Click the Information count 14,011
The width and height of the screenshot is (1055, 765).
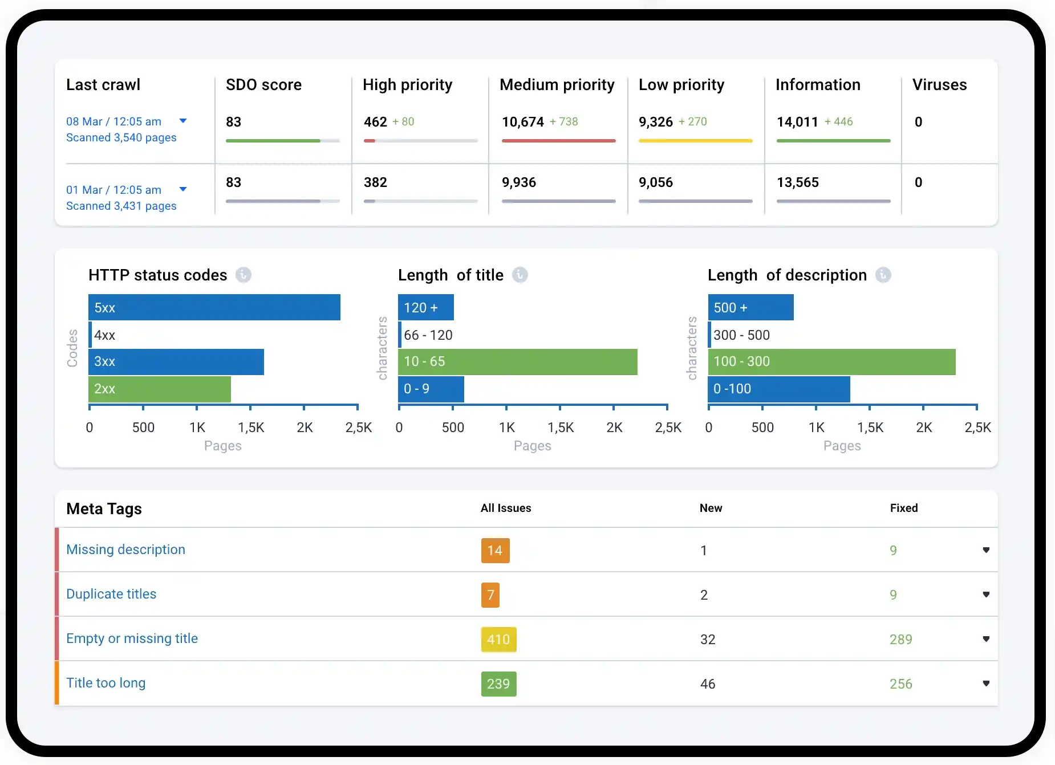797,121
